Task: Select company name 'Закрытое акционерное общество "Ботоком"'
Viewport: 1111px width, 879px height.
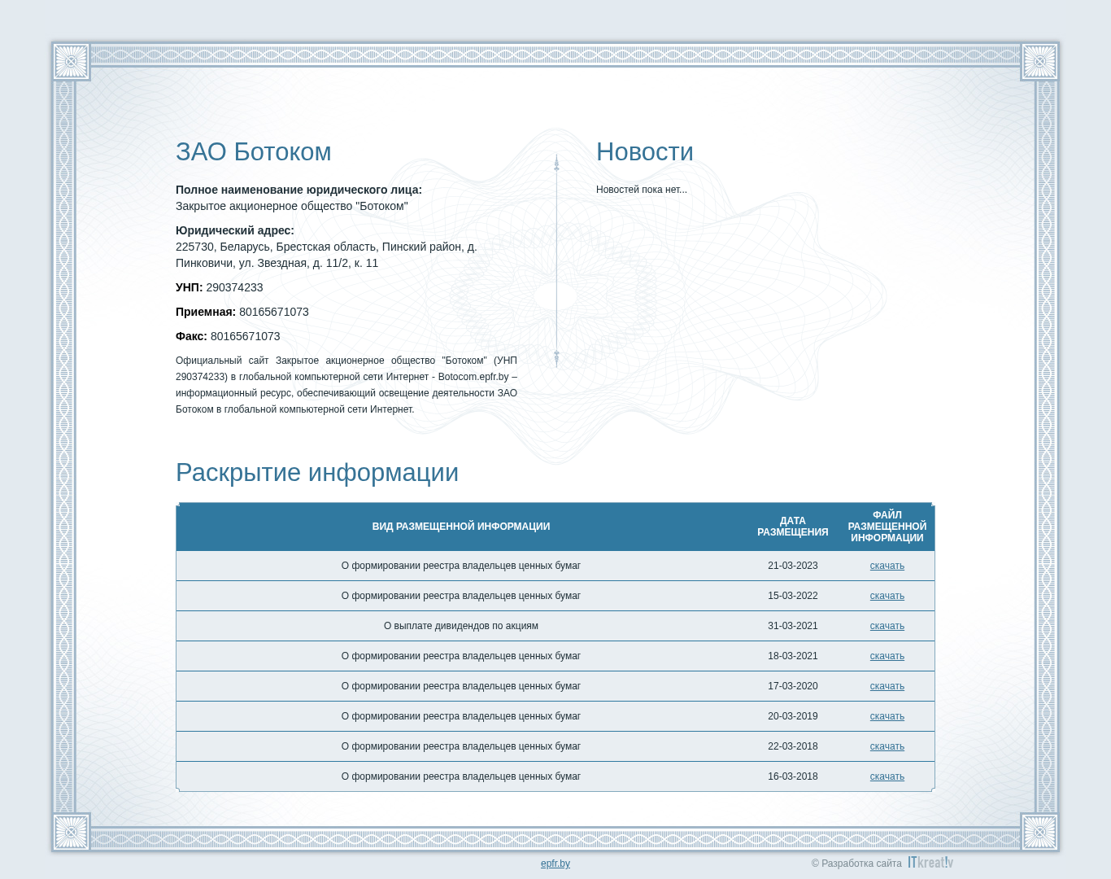Action: click(x=292, y=206)
